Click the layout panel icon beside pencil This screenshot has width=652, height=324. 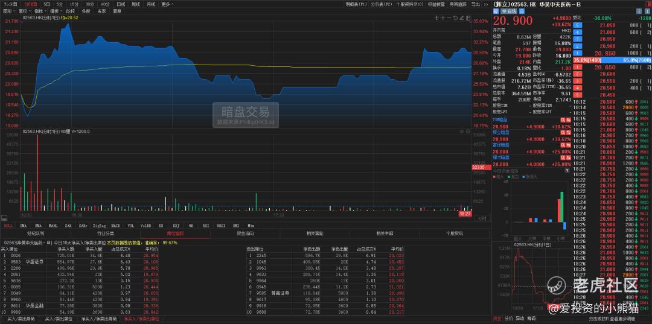point(468,18)
